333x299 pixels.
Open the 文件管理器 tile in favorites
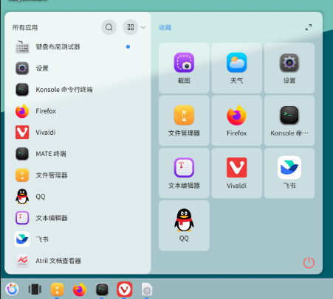click(x=184, y=121)
